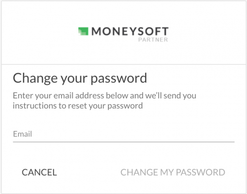Image resolution: width=247 pixels, height=194 pixels.
Task: Select the PARTNER label under the logo
Action: [153, 40]
